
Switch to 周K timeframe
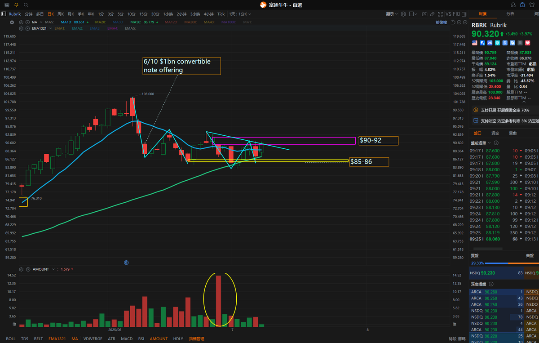click(x=61, y=14)
